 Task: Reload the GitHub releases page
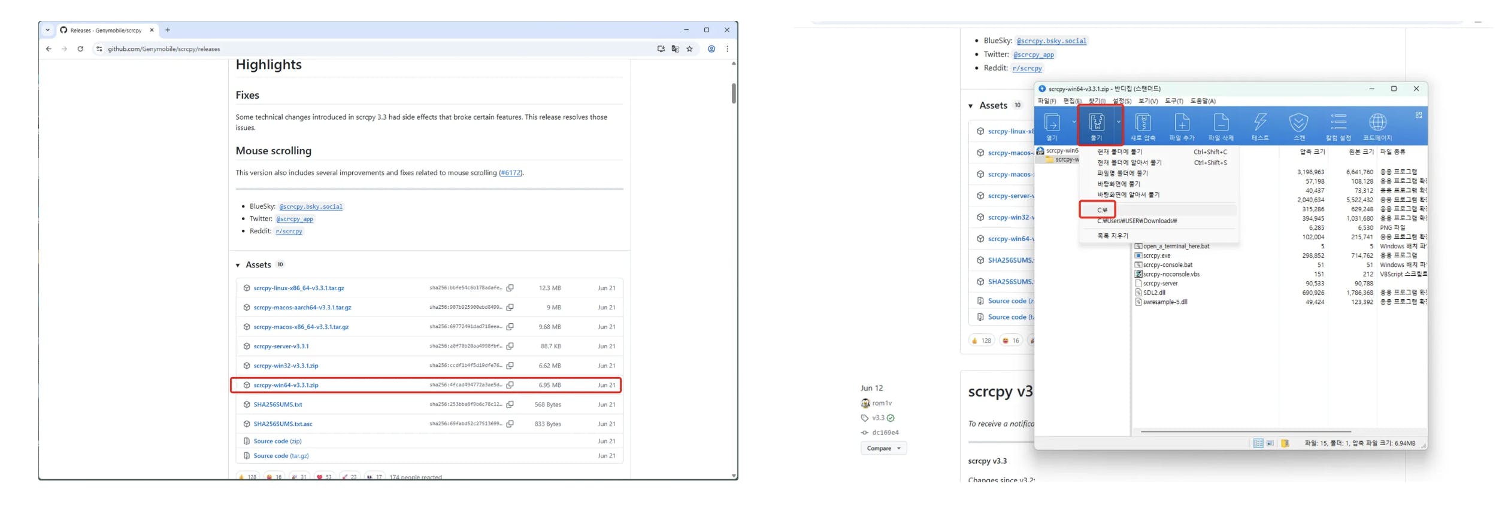(x=80, y=49)
